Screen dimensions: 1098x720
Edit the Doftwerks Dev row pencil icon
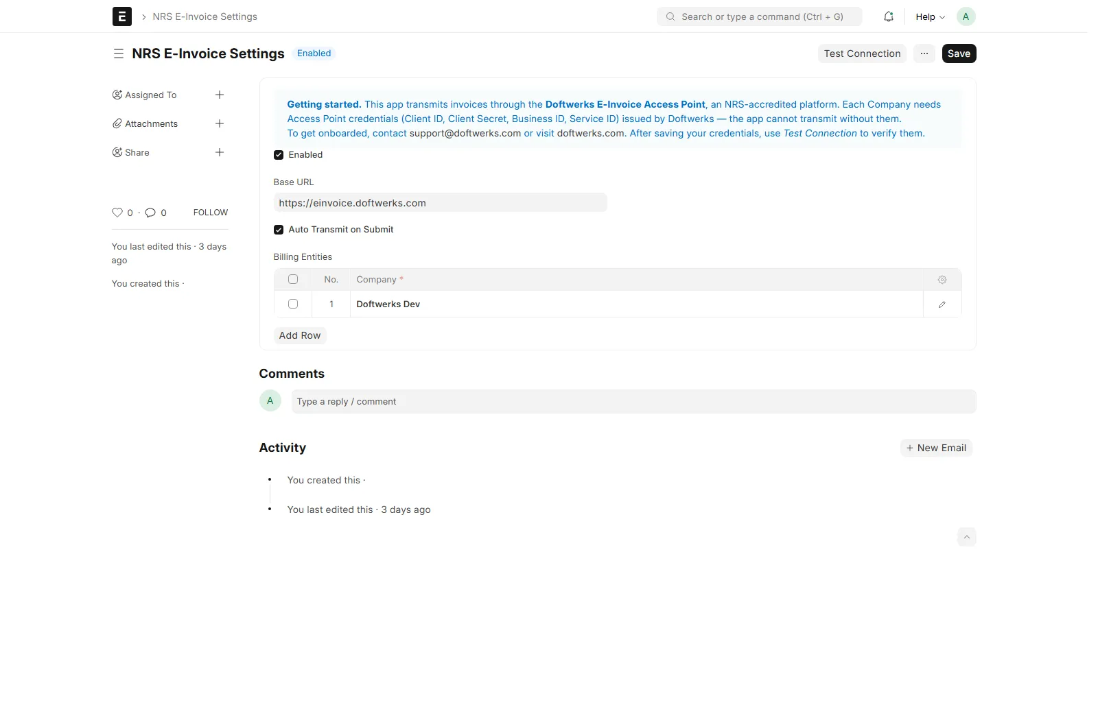pyautogui.click(x=942, y=304)
